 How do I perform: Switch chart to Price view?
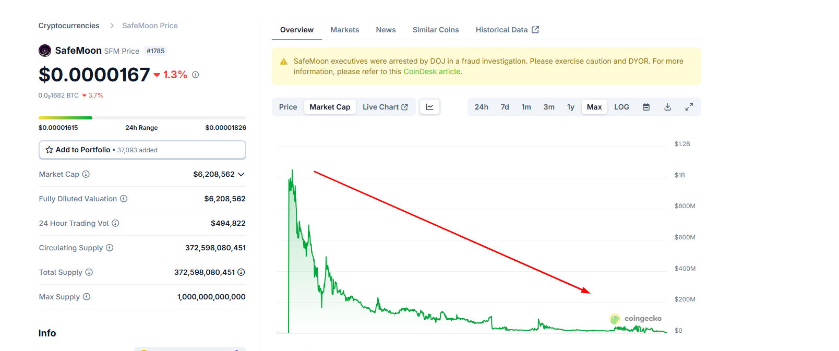(x=287, y=107)
